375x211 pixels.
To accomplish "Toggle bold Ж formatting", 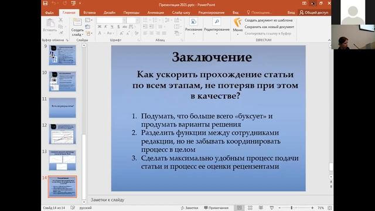I will 99,27.
